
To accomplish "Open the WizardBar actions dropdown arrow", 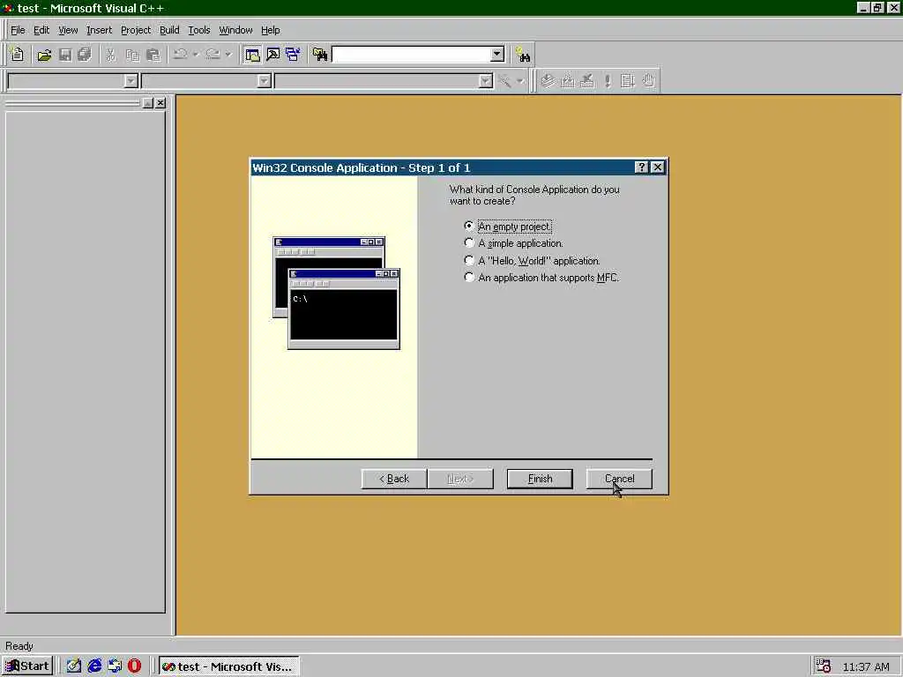I will click(520, 81).
